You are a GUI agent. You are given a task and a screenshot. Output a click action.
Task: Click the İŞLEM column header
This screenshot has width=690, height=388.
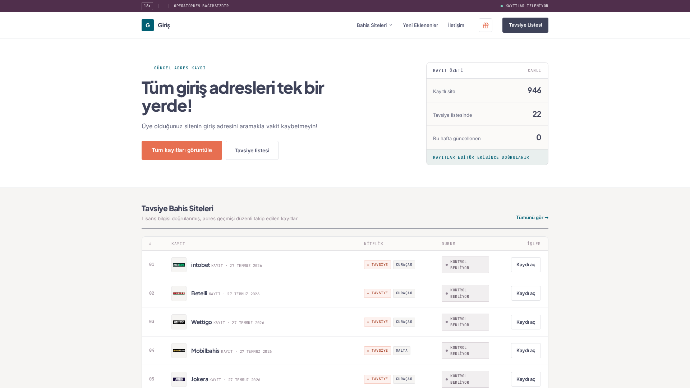coord(534,244)
